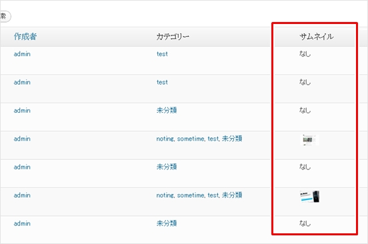This screenshot has width=368, height=244.
Task: Select 未分類 category in third row
Action: 167,111
